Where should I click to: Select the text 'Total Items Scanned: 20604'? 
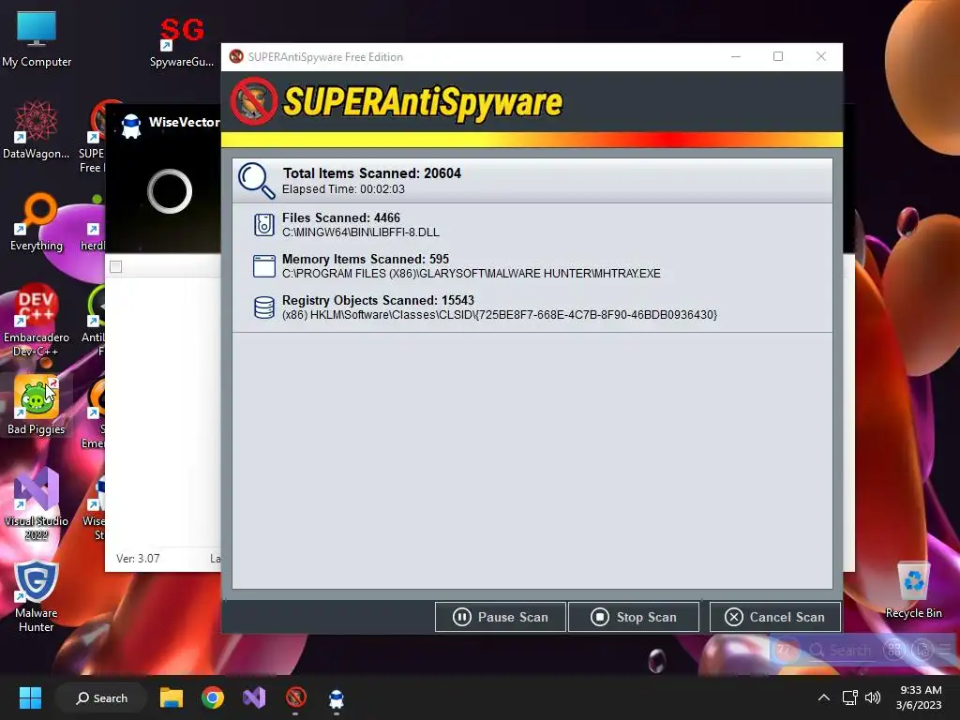click(x=371, y=173)
